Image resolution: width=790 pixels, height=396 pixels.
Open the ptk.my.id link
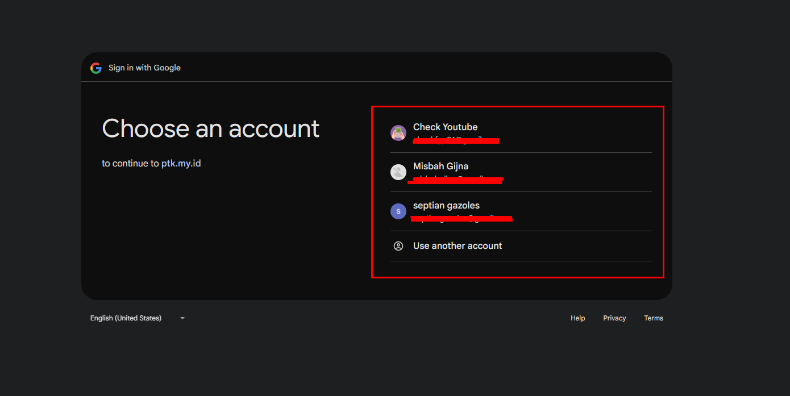181,164
